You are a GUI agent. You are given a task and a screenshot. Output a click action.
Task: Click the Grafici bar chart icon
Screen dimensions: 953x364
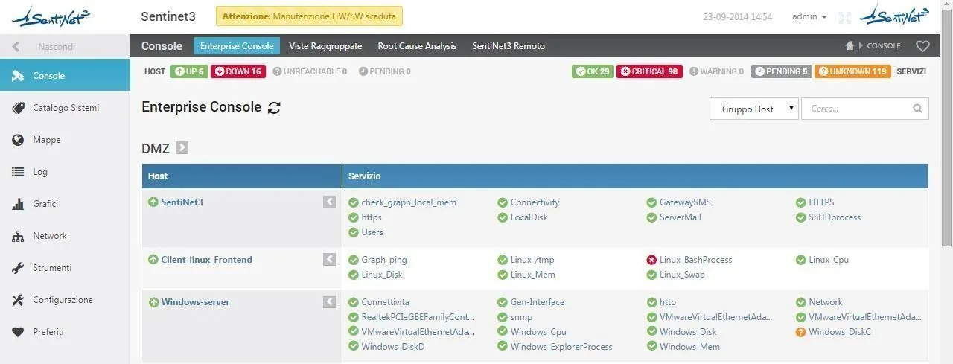click(x=19, y=204)
